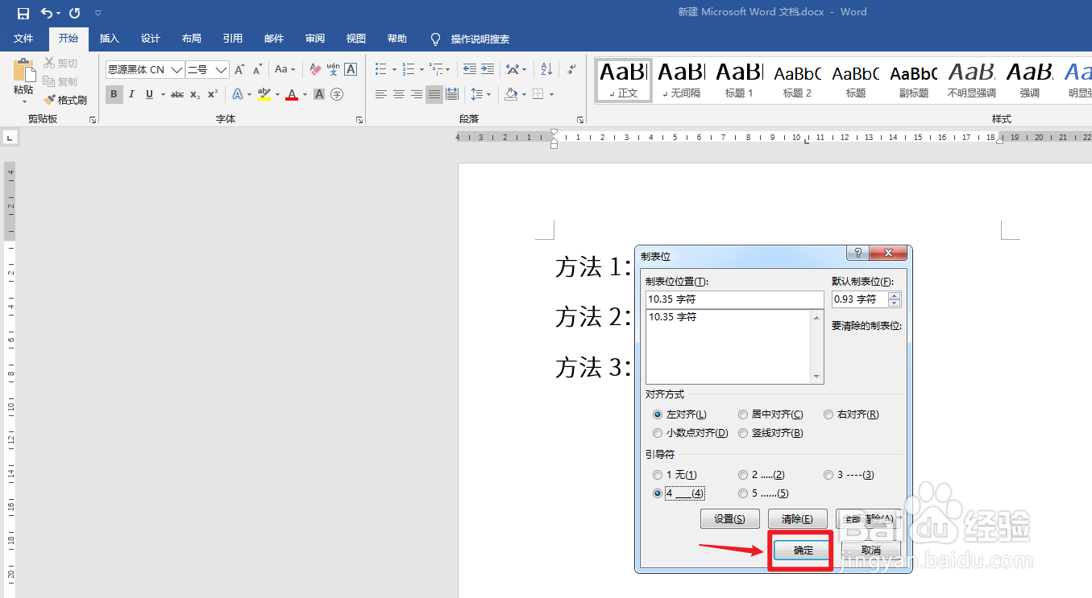Screen dimensions: 1092x598
Task: Expand the bullet list dropdown arrow
Action: tap(394, 70)
